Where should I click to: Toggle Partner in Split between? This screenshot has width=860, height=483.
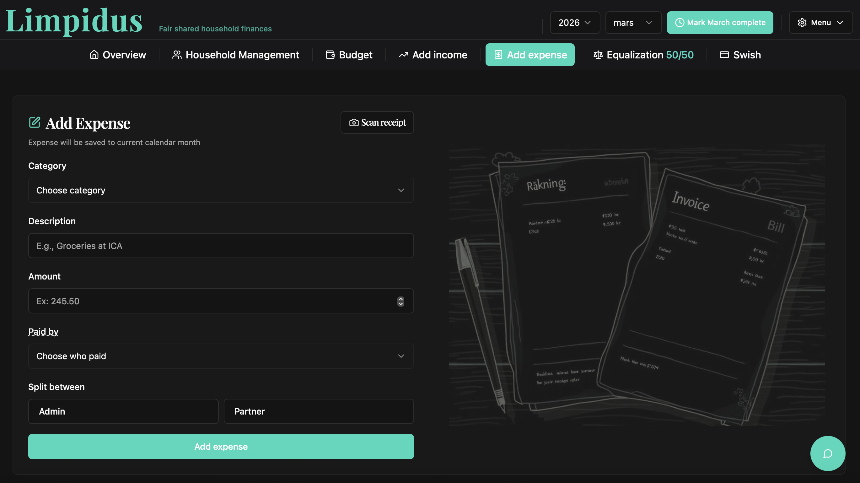pyautogui.click(x=319, y=411)
